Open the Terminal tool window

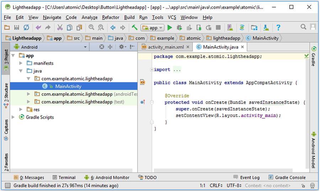pyautogui.click(x=64, y=178)
